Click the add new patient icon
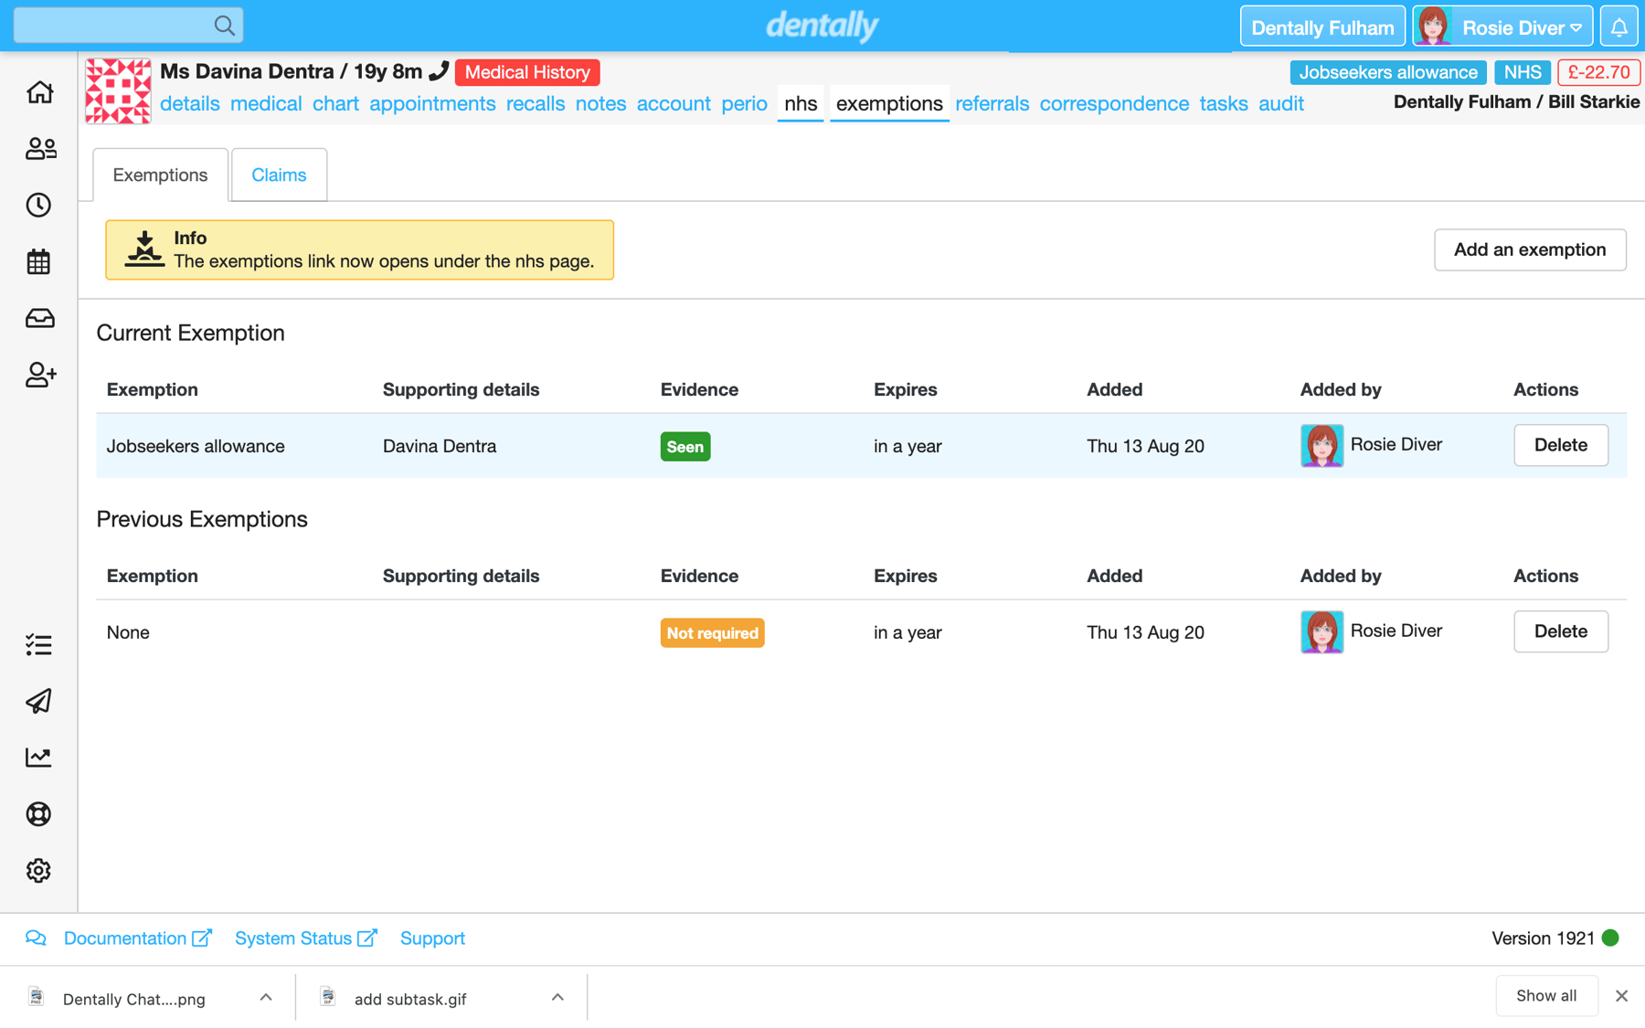1645x1028 pixels. click(x=39, y=375)
